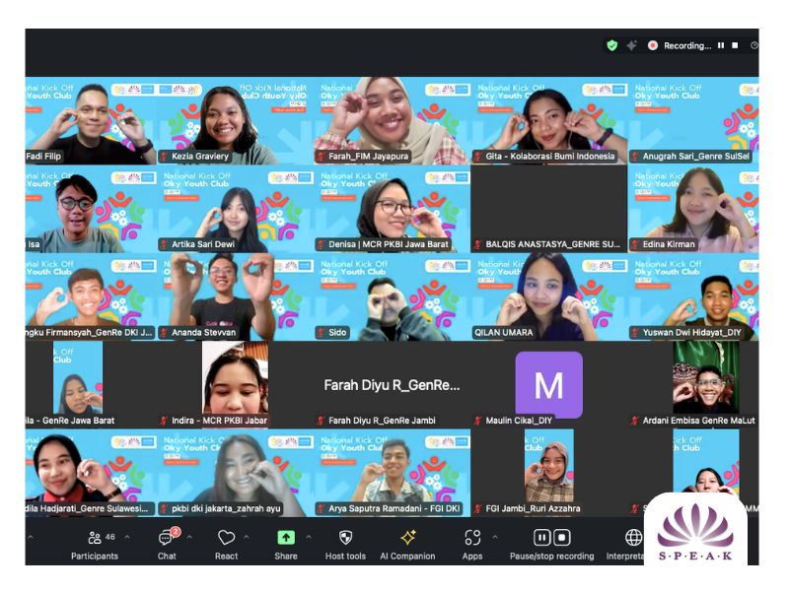Click the AI sparkle icon in top bar
Viewport: 789px width, 591px height.
631,45
